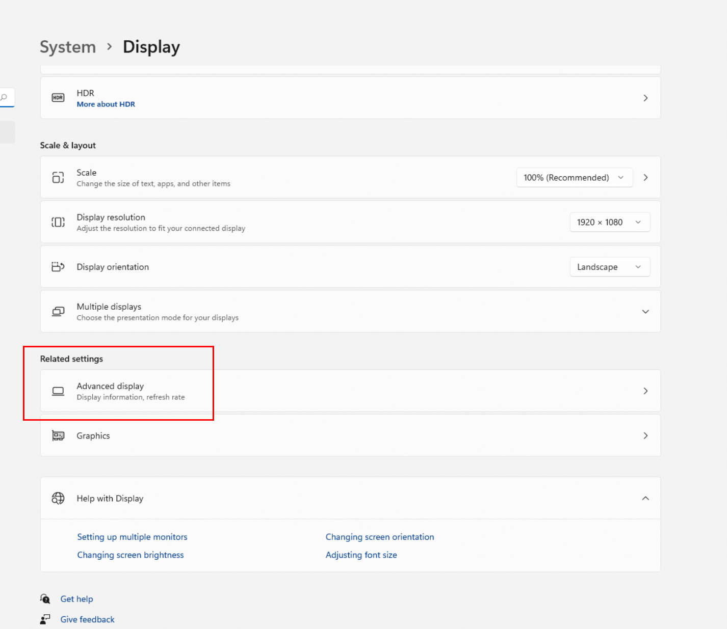Click the Help with Display globe icon
The image size is (727, 629).
[x=58, y=498]
